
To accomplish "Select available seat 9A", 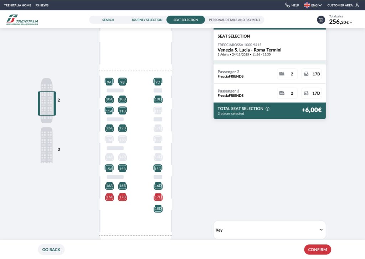I will tap(109, 82).
